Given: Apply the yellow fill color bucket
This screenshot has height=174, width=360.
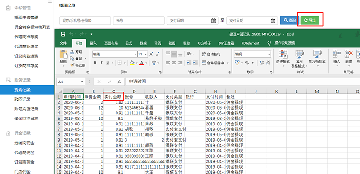Looking at the screenshot, I should (x=132, y=63).
